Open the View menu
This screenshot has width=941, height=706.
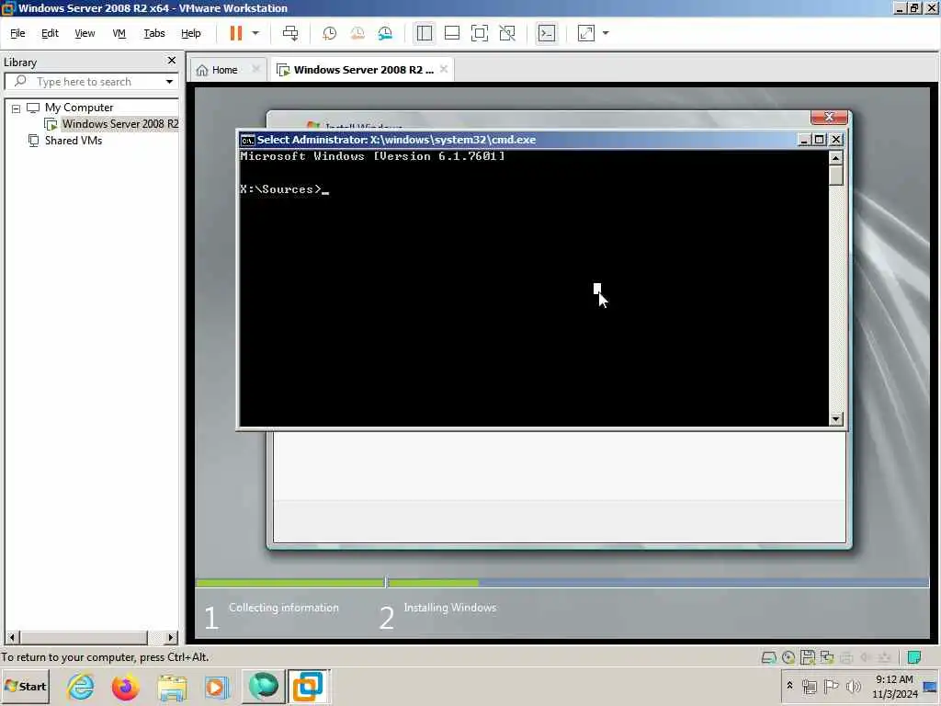85,33
